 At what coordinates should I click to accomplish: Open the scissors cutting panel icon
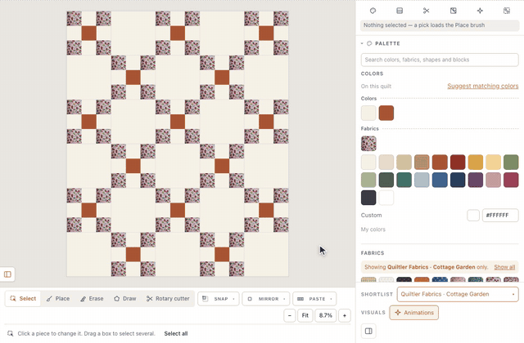click(x=426, y=11)
